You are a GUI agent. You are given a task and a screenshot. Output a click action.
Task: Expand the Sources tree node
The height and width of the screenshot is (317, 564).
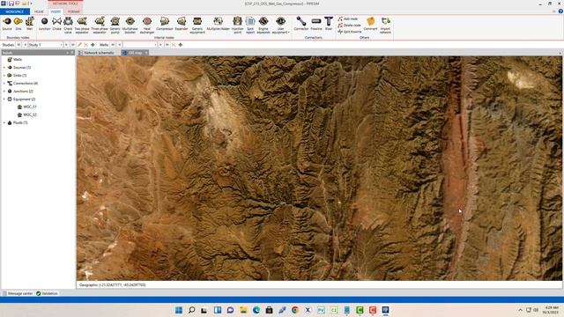point(4,68)
